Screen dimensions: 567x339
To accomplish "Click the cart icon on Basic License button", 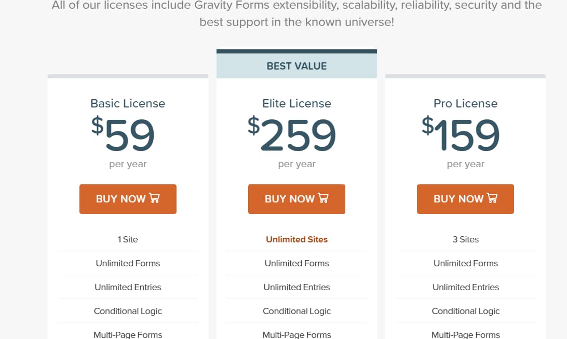I will 154,199.
